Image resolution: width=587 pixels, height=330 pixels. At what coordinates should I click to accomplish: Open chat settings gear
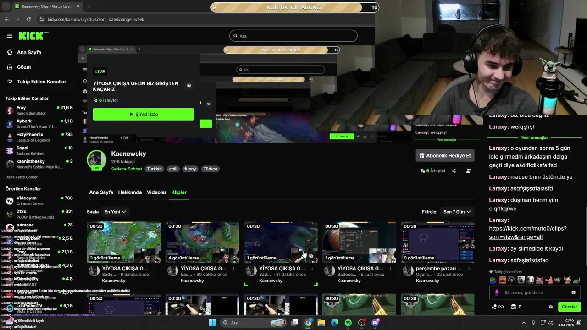[551, 307]
